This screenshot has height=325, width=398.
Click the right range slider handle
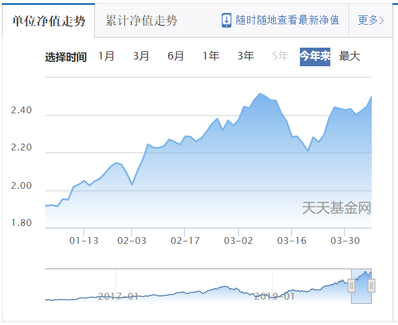point(371,286)
